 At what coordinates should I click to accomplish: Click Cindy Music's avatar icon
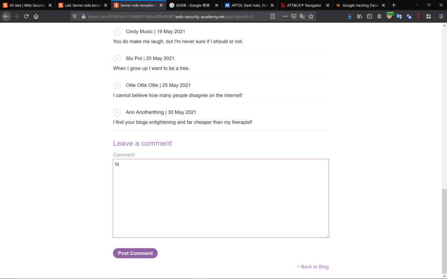click(x=117, y=32)
